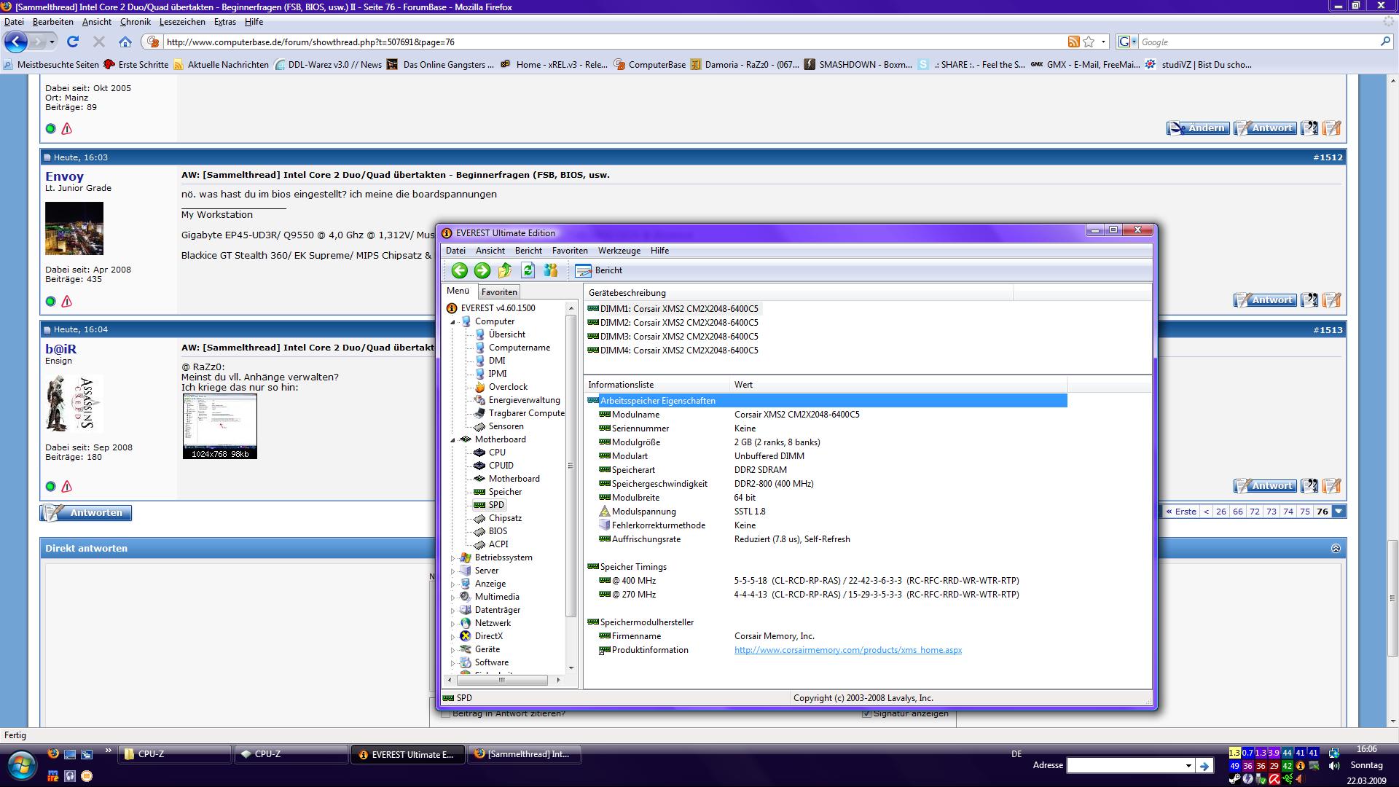Open the Bericht report wizard
The width and height of the screenshot is (1399, 787).
[599, 271]
